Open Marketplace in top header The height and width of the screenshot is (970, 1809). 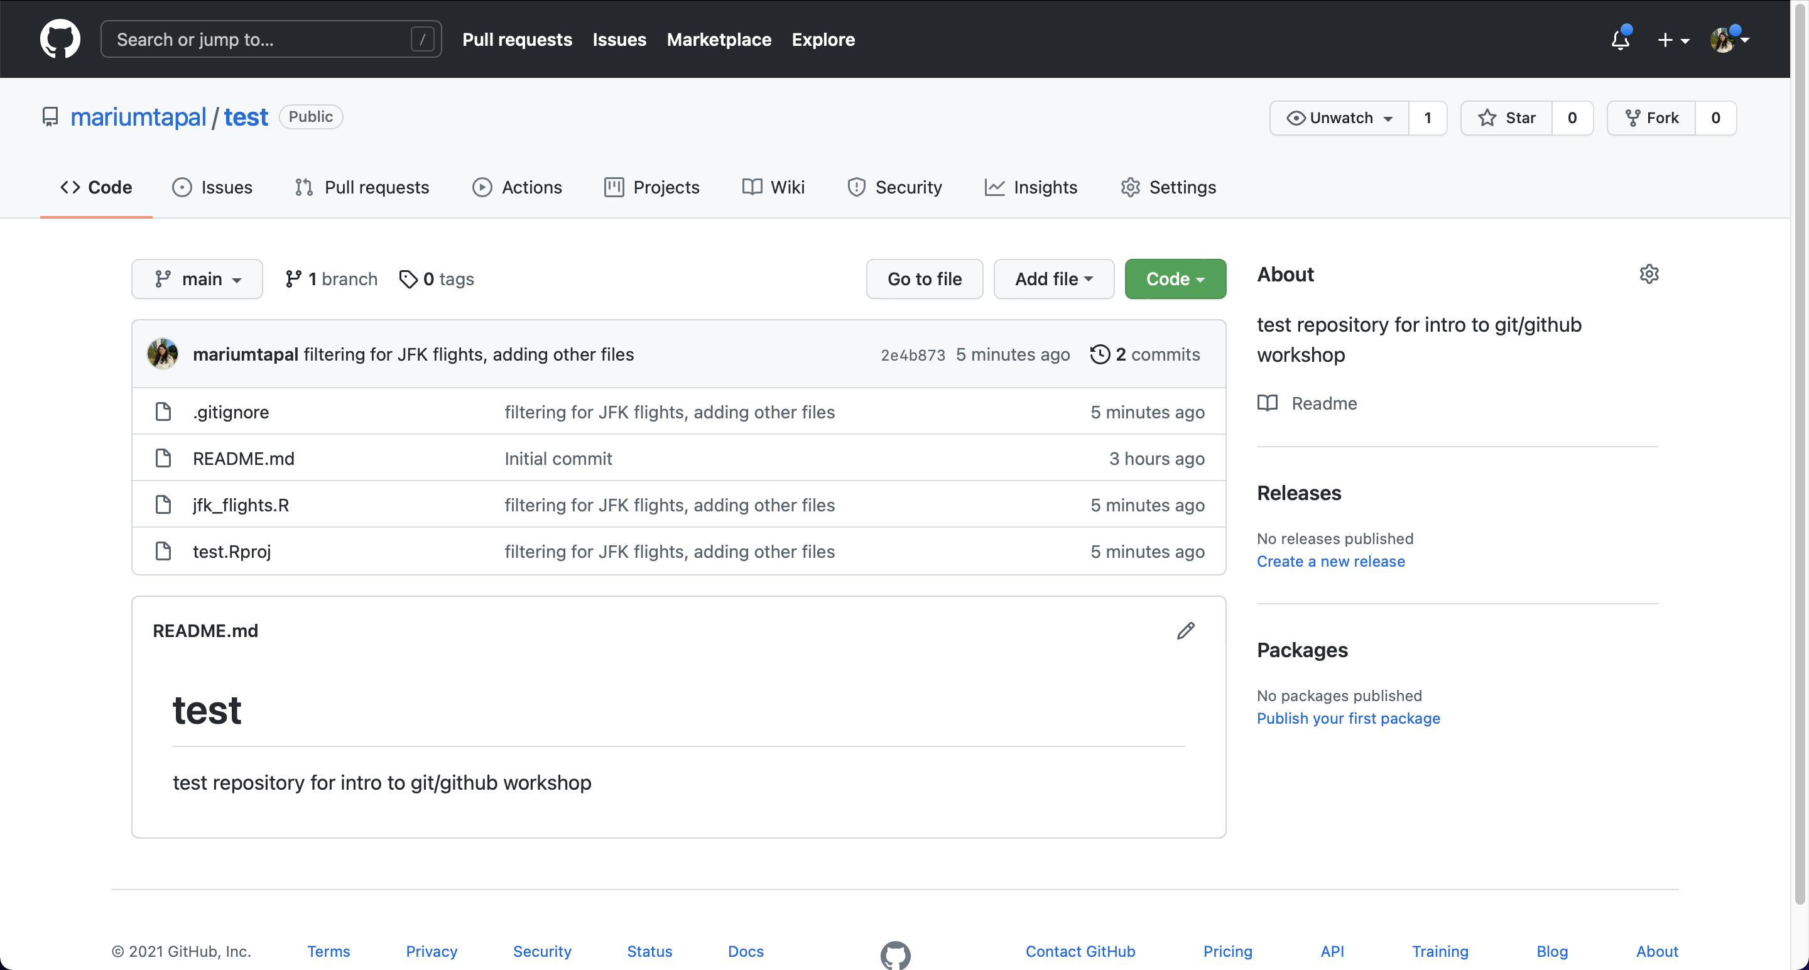pos(719,40)
